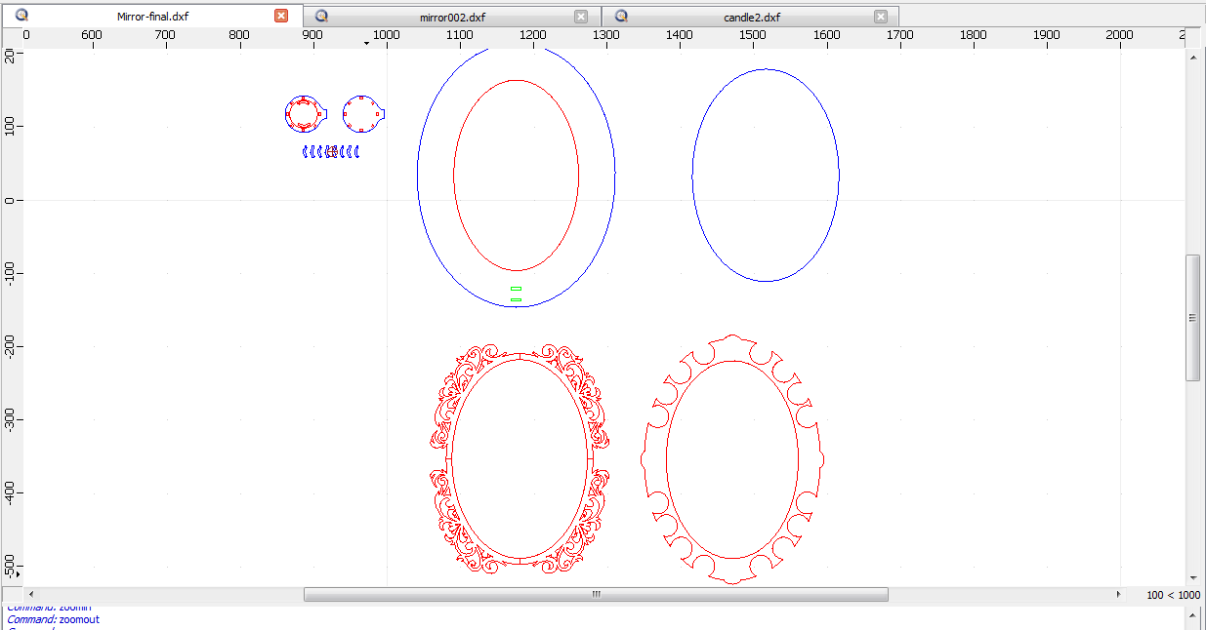Select the right small circular part drawing
The height and width of the screenshot is (630, 1206).
[362, 114]
